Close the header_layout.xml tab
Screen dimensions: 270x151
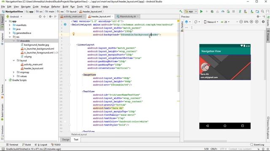113,16
